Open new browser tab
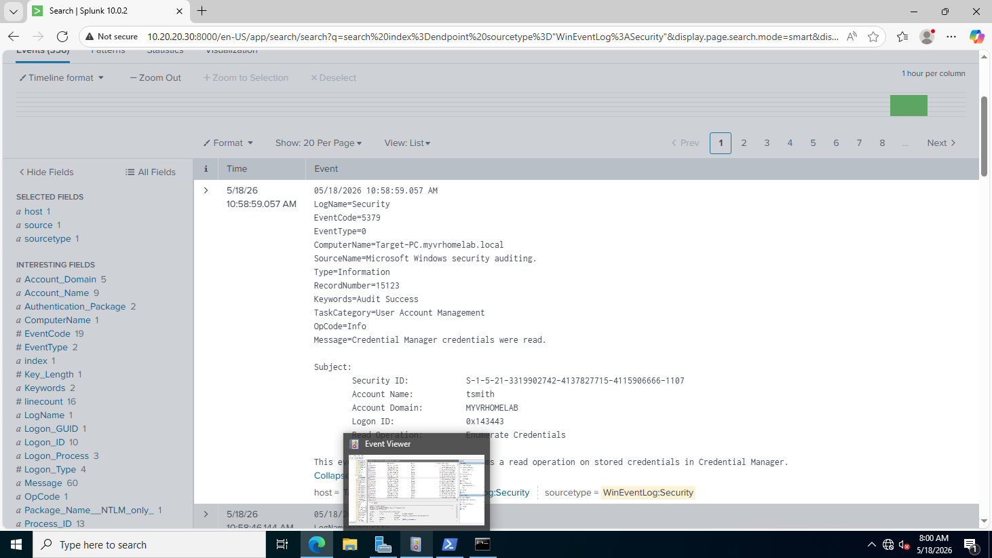This screenshot has height=558, width=992. click(202, 11)
